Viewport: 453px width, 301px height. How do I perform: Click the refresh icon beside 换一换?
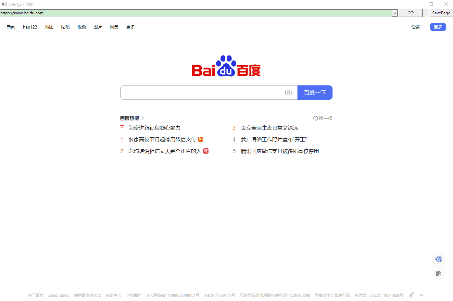click(315, 118)
